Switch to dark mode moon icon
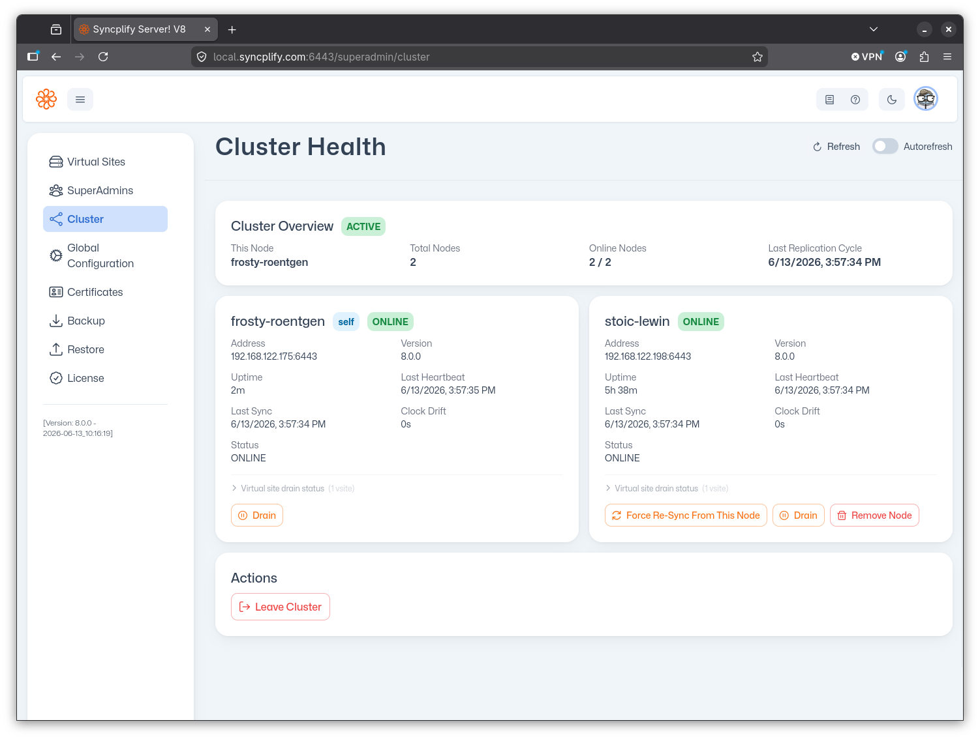 pos(892,100)
